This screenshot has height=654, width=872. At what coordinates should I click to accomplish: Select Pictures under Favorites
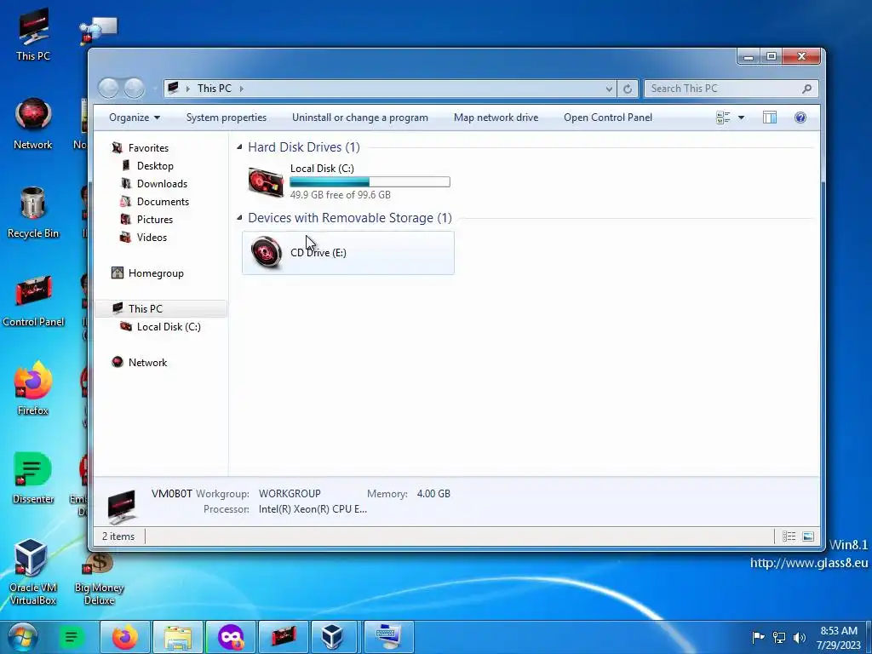point(155,219)
